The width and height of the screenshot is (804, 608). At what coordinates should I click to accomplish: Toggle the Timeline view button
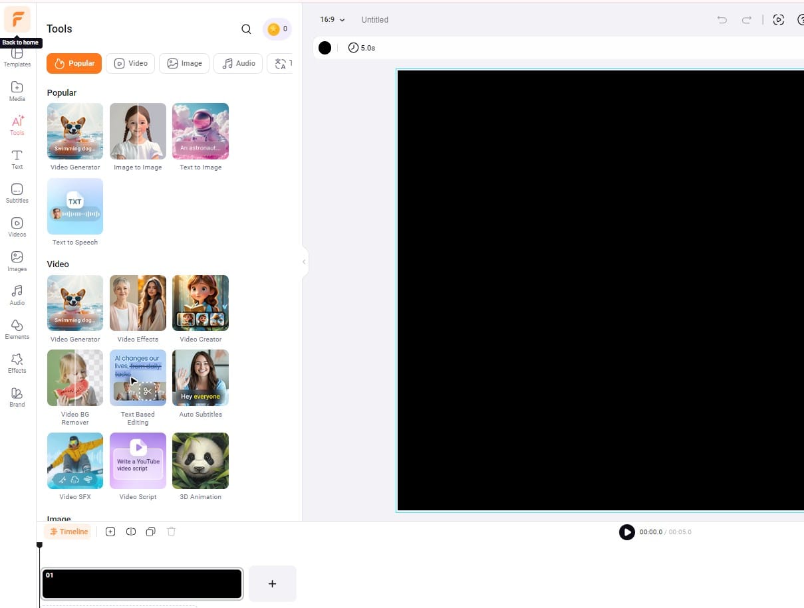pos(68,532)
